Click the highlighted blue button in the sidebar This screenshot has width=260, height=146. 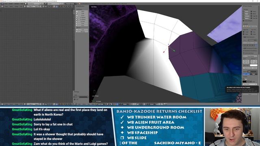246,74
